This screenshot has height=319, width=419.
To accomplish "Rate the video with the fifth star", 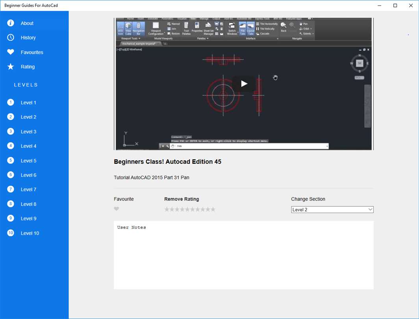I will point(187,209).
